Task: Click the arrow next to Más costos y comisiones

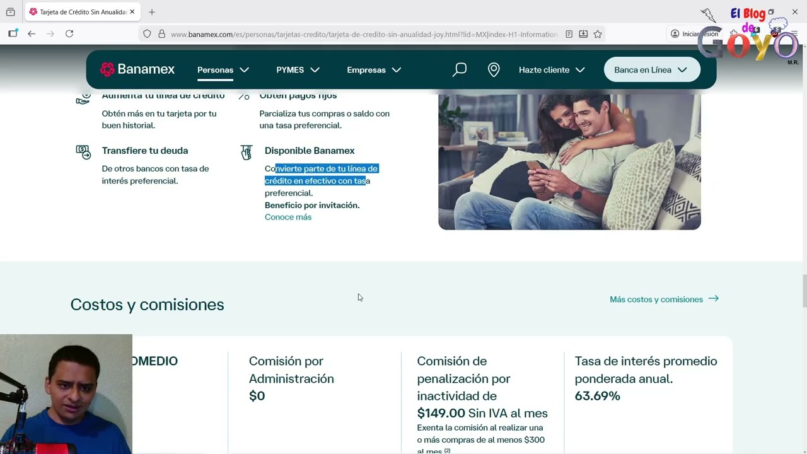Action: 713,299
